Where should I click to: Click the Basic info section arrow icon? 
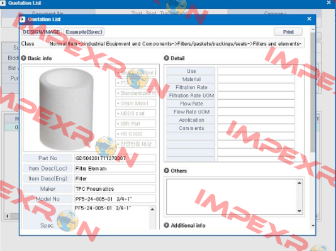click(23, 58)
